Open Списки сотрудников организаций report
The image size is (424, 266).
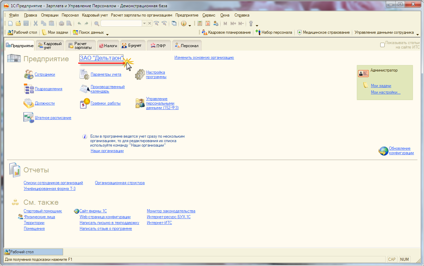coord(53,183)
